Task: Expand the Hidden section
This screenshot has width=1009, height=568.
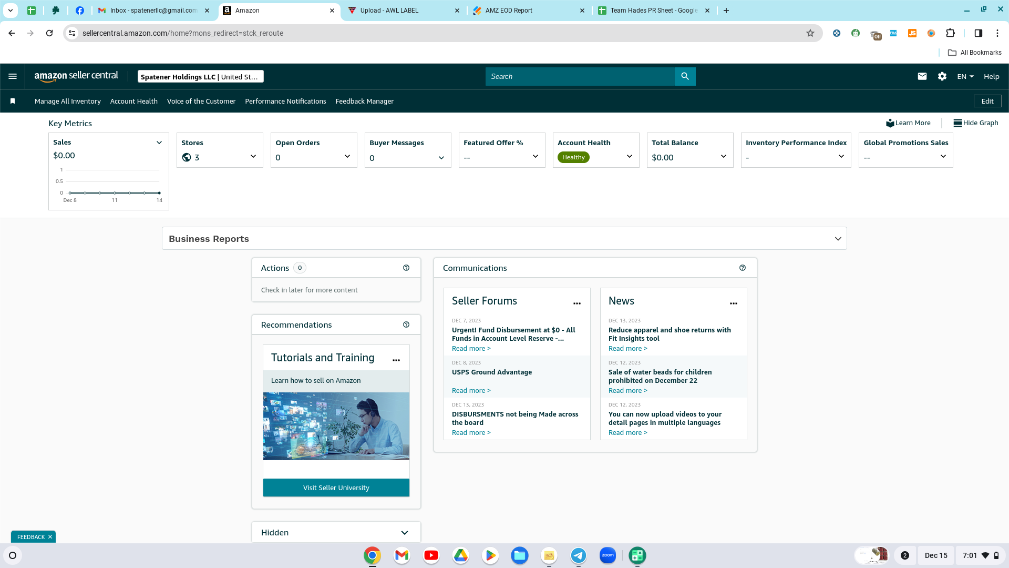Action: [x=405, y=533]
